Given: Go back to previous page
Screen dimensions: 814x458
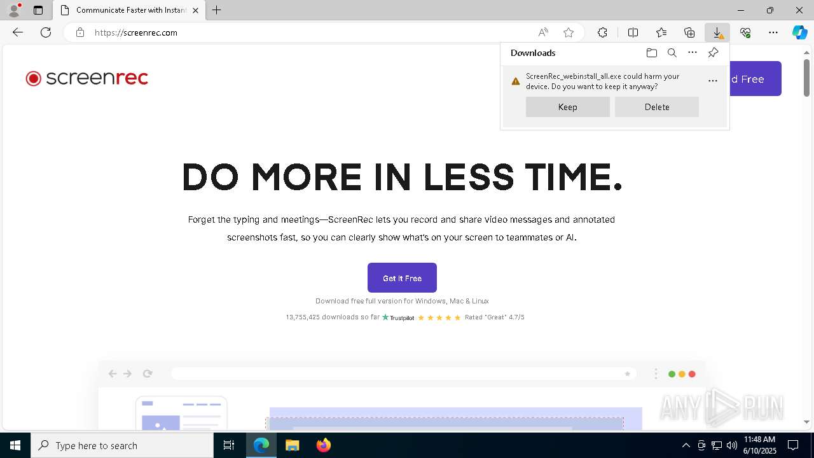Looking at the screenshot, I should point(18,32).
